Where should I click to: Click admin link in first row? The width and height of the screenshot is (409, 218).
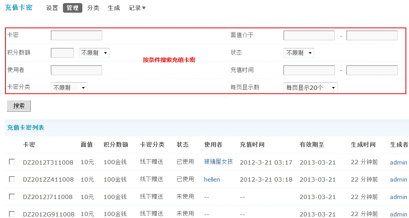[x=399, y=162]
